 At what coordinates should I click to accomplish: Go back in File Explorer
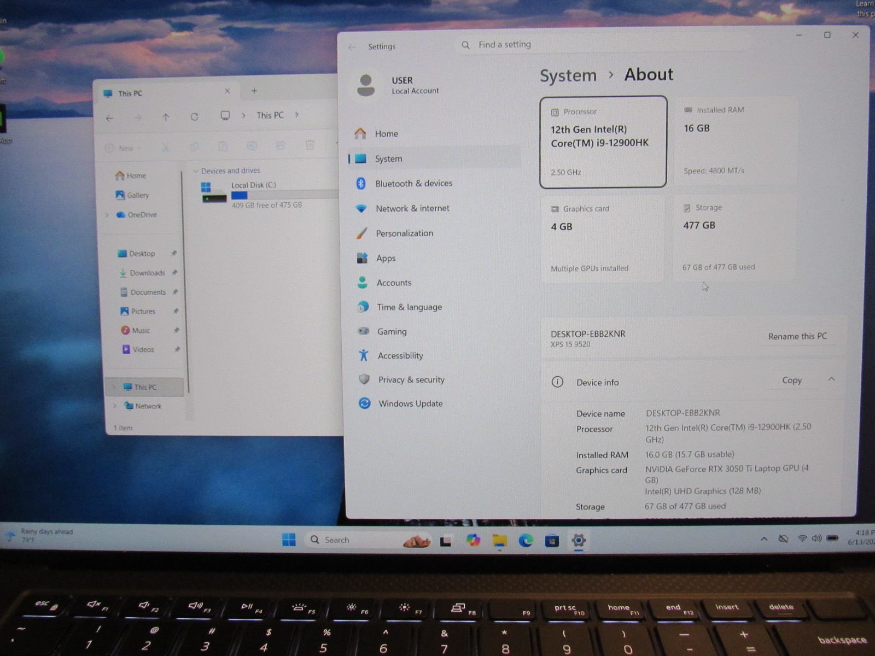pyautogui.click(x=110, y=118)
